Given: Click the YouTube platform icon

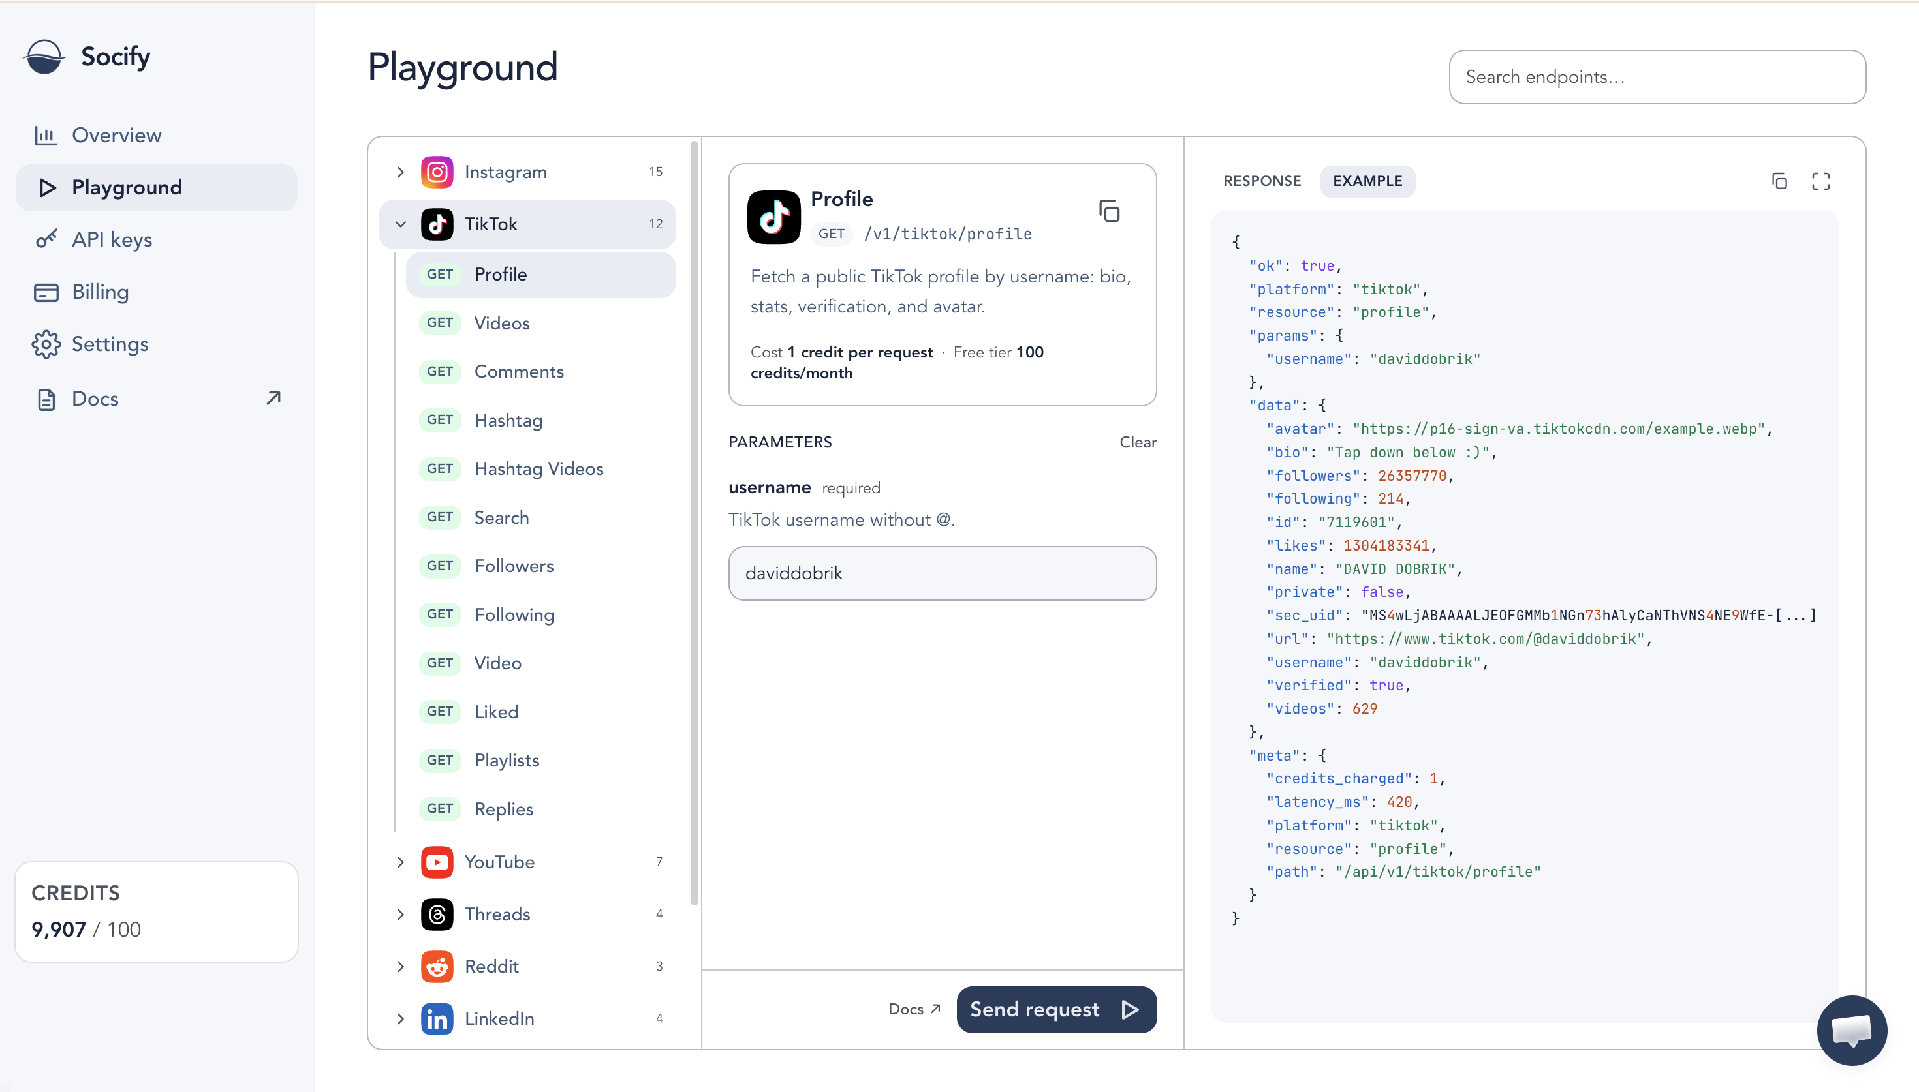Looking at the screenshot, I should pyautogui.click(x=437, y=862).
